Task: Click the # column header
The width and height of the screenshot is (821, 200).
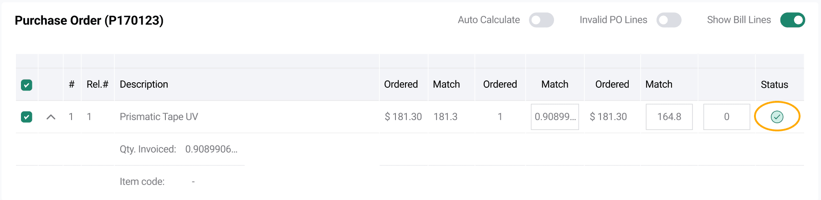Action: click(72, 85)
